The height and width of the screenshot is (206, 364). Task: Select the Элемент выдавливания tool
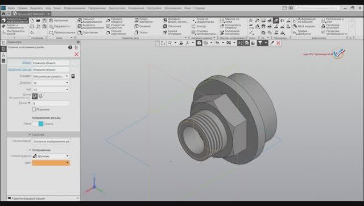(x=90, y=20)
